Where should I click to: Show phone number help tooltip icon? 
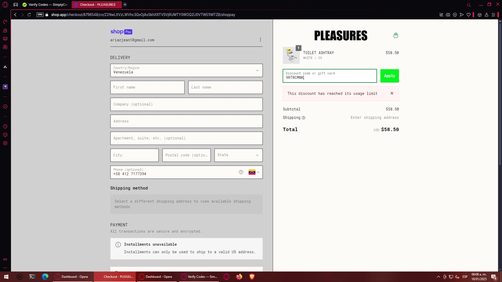point(241,172)
